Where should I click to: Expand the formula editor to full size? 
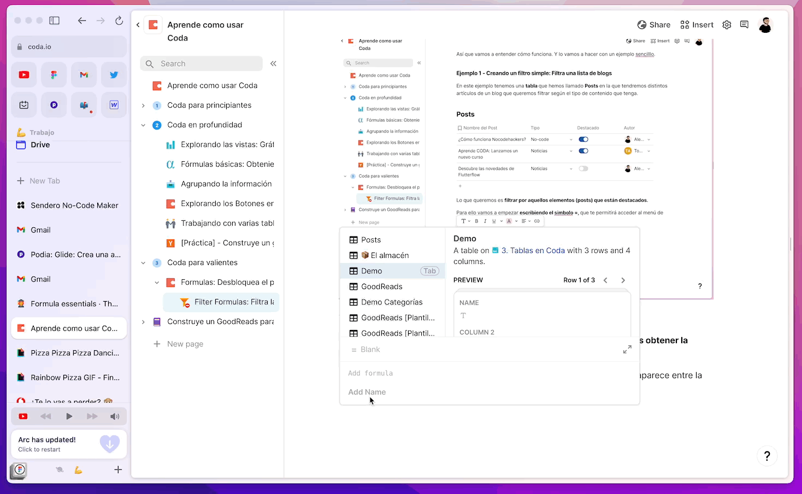[x=627, y=349]
